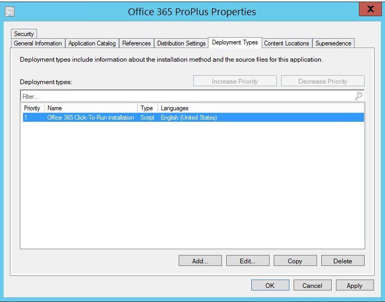Click the magnifier icon in the filter box

[x=358, y=96]
